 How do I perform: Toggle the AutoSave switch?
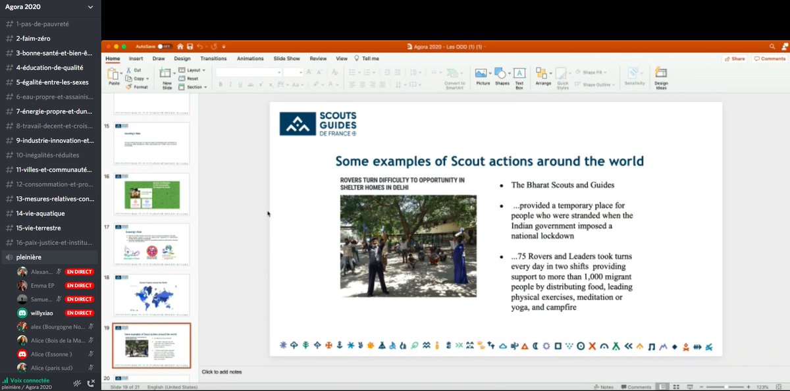coord(164,47)
